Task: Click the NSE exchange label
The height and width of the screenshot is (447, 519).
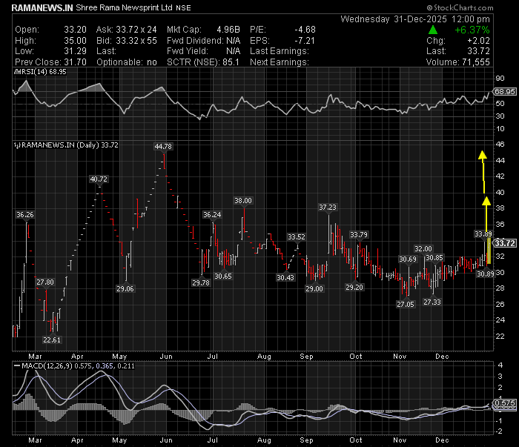Action: (183, 8)
